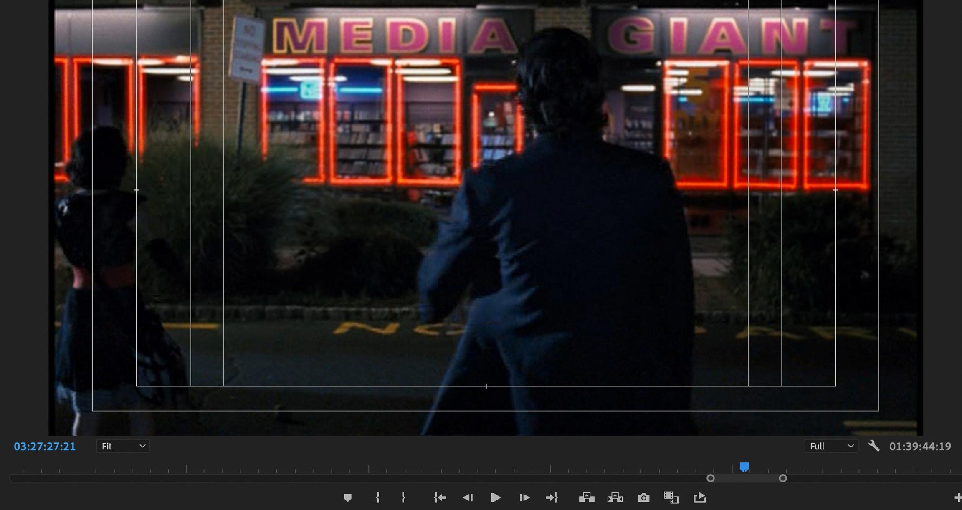Jump to the Out point
This screenshot has height=510, width=962.
[x=552, y=497]
